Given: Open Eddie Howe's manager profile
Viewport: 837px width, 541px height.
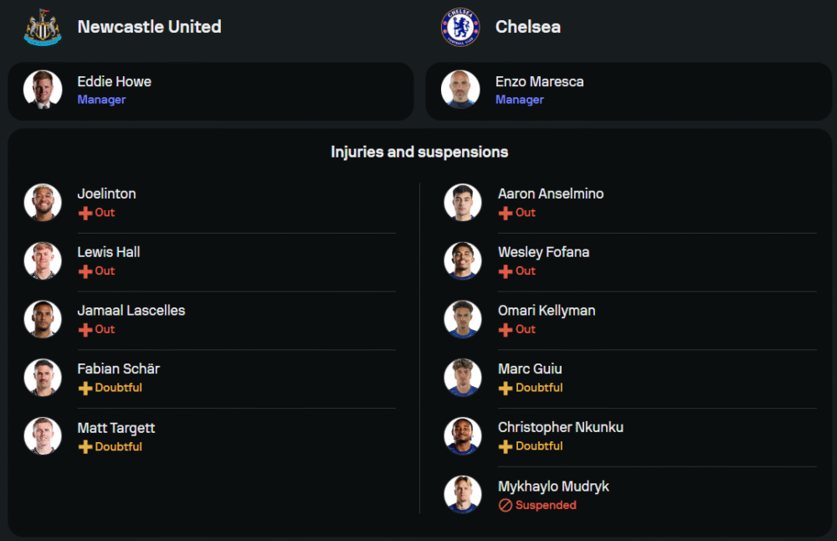Looking at the screenshot, I should pos(114,82).
